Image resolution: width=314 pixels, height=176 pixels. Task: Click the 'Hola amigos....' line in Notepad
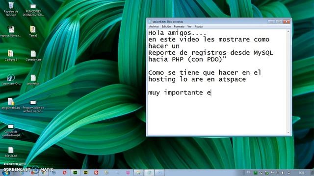click(x=177, y=33)
